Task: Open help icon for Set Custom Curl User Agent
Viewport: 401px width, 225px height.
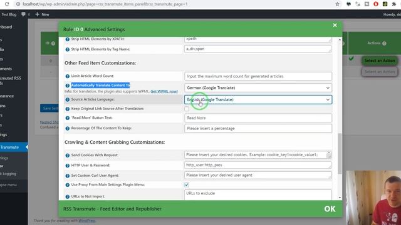Action: pyautogui.click(x=68, y=176)
